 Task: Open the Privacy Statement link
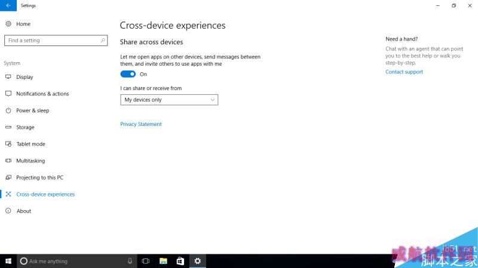coord(141,124)
